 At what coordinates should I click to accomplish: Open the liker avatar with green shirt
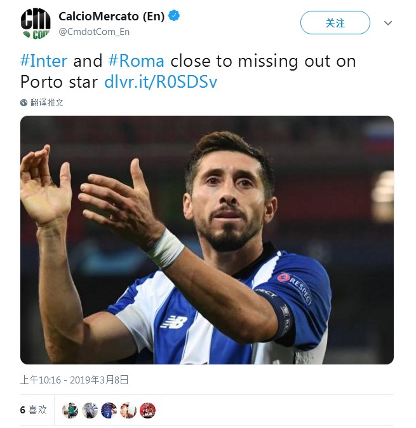coord(70,410)
